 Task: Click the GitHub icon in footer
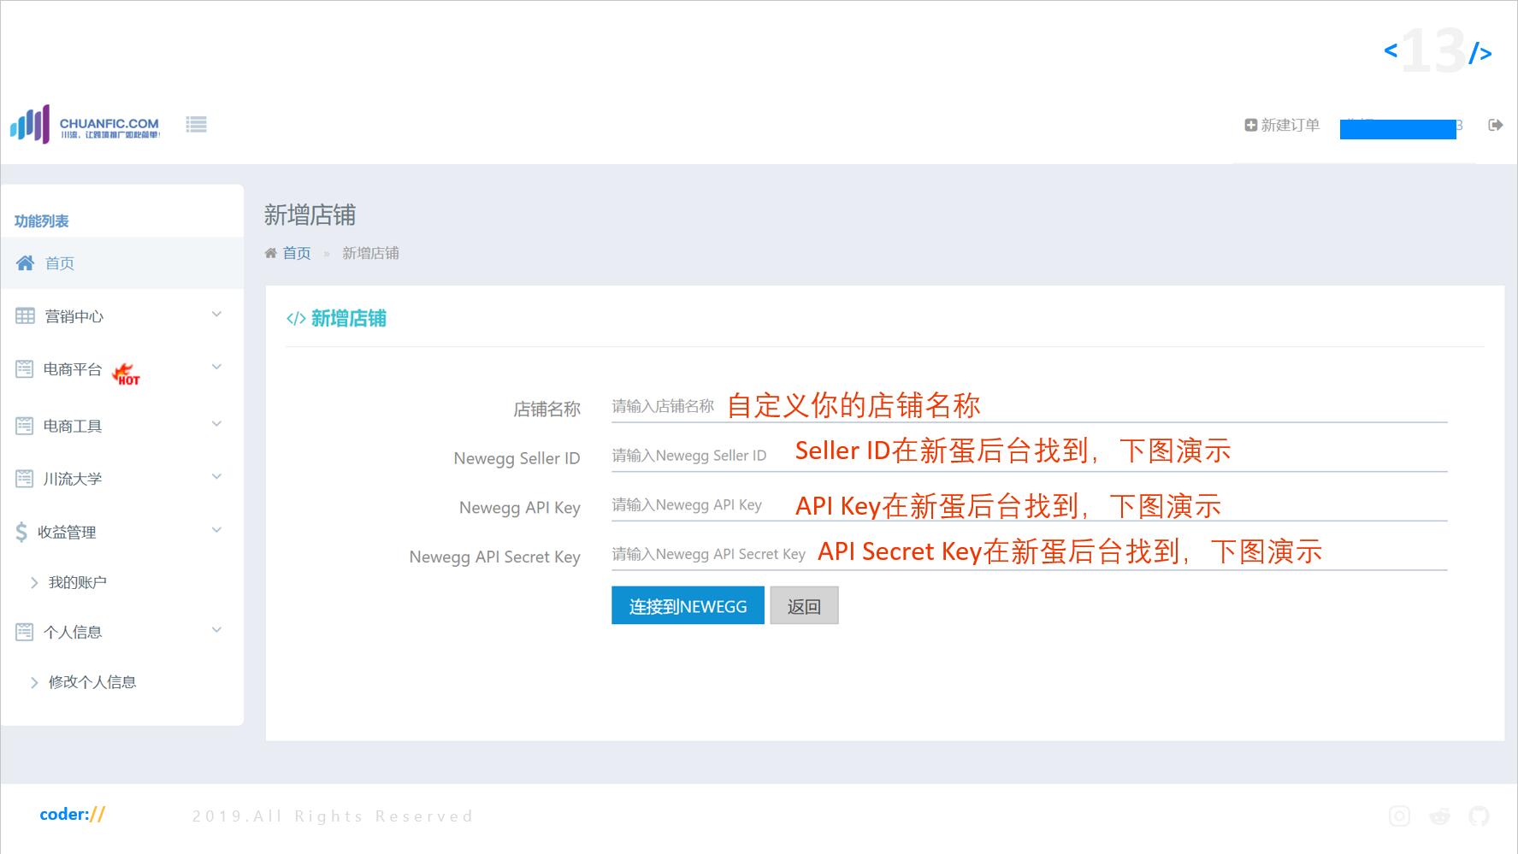click(x=1480, y=816)
